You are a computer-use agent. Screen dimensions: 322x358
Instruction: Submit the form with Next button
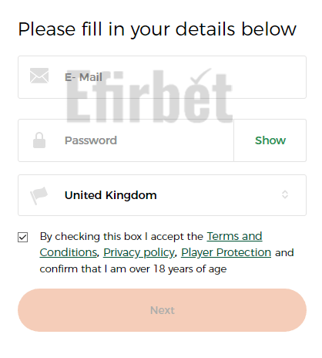(x=162, y=310)
